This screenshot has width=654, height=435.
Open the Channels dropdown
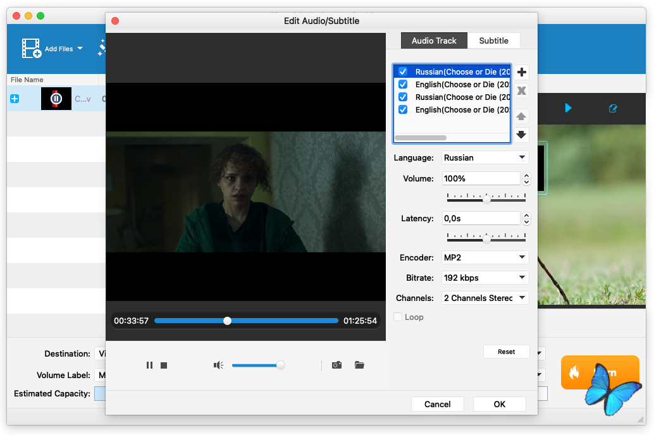coord(485,298)
